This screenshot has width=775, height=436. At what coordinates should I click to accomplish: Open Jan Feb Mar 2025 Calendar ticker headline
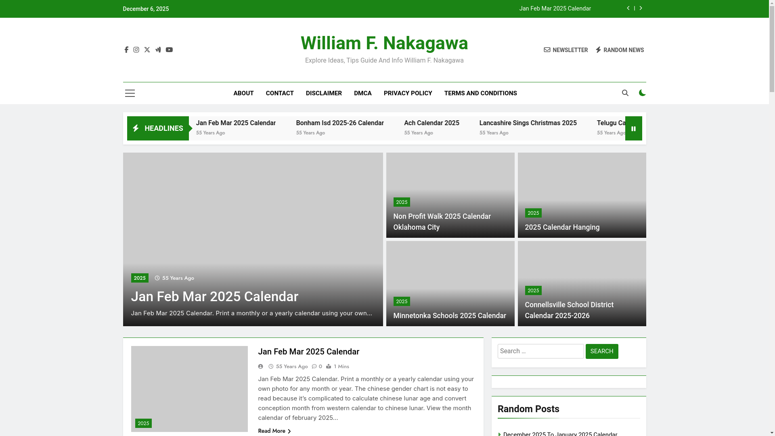pyautogui.click(x=236, y=123)
